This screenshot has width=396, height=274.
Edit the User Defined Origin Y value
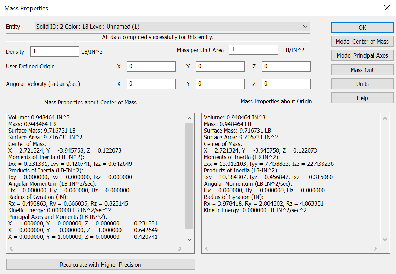click(x=220, y=66)
